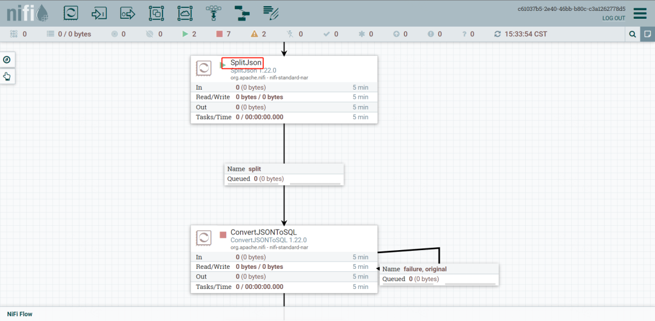Click the LOG OUT link
This screenshot has height=321, width=655.
pyautogui.click(x=614, y=18)
